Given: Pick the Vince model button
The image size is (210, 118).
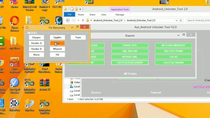Looking at the screenshot, I should [x=36, y=55].
